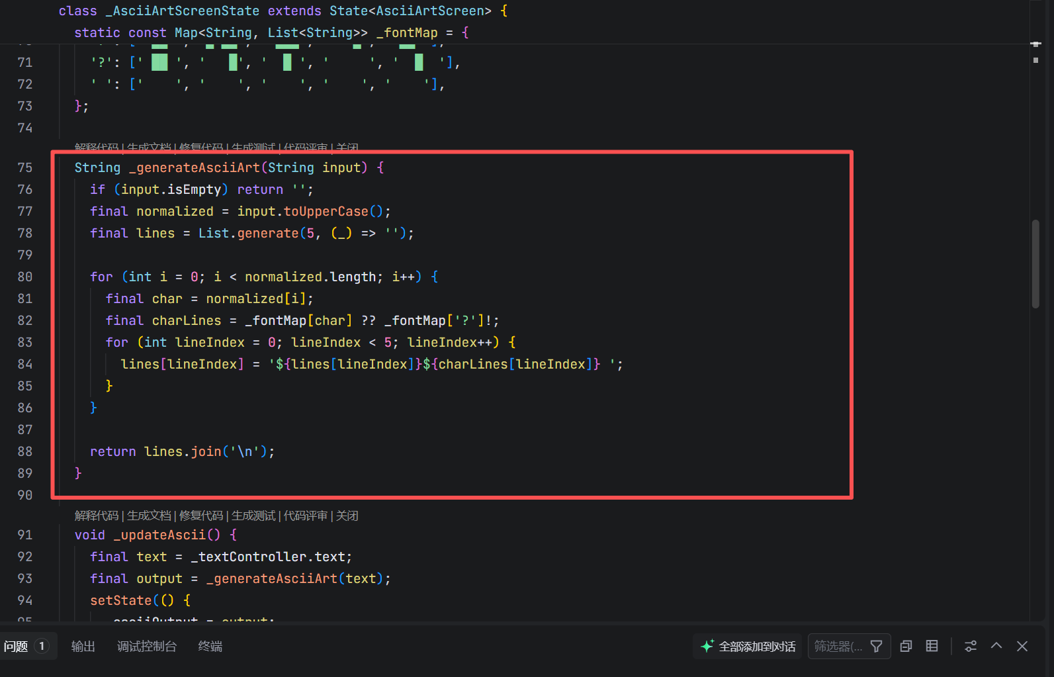Click normalized[i] on line 81
The image size is (1054, 677).
click(256, 298)
